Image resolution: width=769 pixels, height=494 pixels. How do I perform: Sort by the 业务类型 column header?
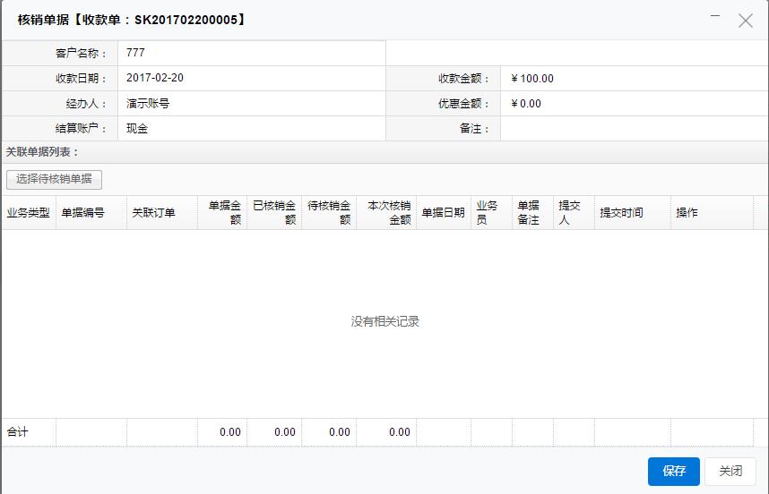[x=28, y=213]
